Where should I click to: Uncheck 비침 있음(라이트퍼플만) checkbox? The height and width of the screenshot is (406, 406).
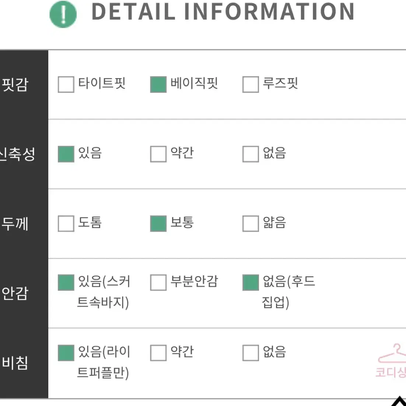66,353
